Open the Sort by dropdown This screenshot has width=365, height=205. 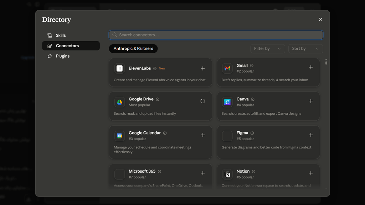click(305, 48)
